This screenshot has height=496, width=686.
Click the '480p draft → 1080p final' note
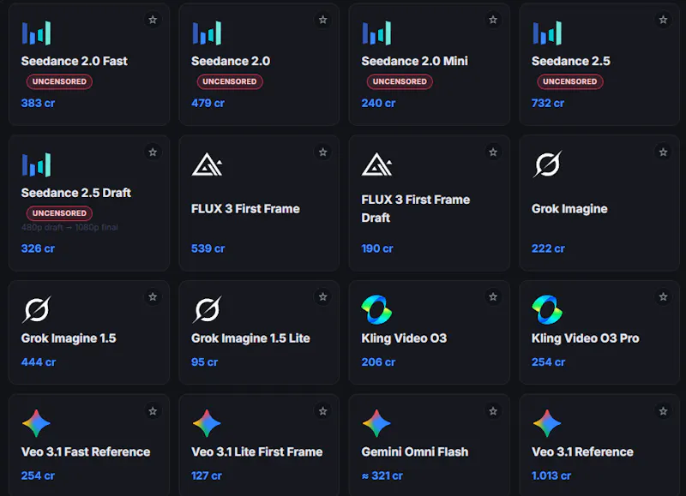tap(69, 227)
